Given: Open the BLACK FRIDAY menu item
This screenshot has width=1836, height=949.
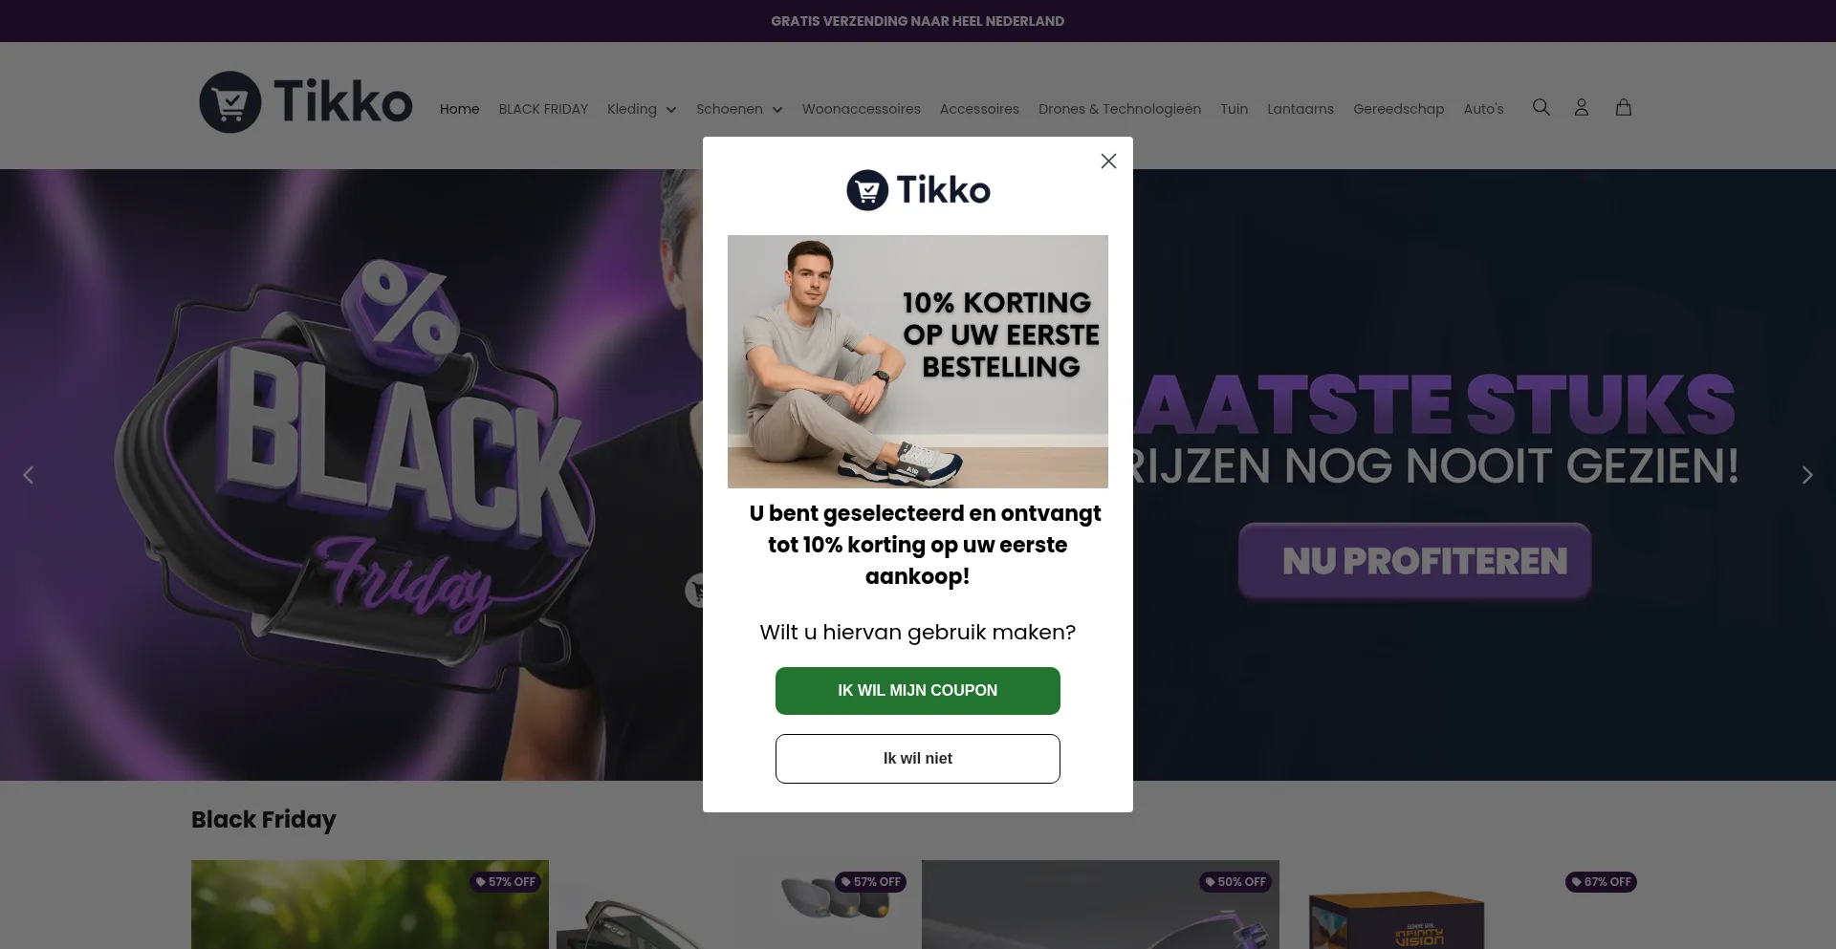Looking at the screenshot, I should [543, 109].
